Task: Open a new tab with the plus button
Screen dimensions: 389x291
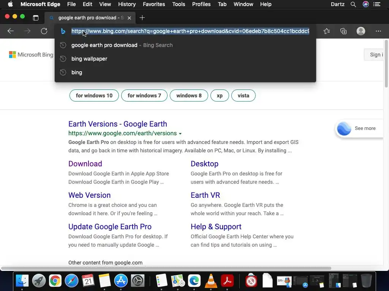Action: click(x=142, y=17)
